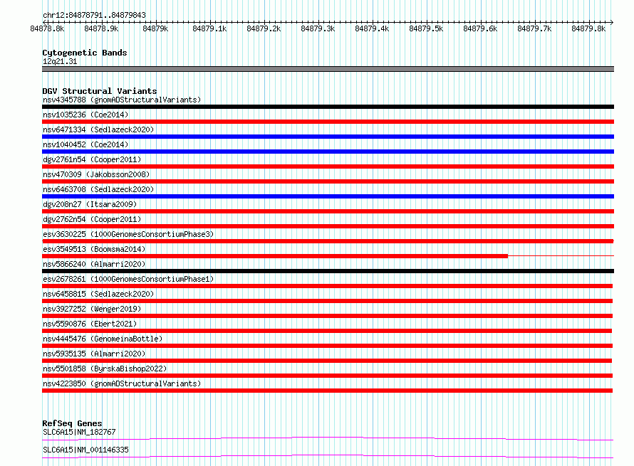The width and height of the screenshot is (634, 466).
Task: Open variant nsv6471334 (Sedlazeck2020) label
Action: pyautogui.click(x=98, y=129)
